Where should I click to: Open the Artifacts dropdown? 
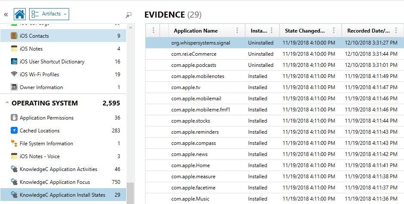coord(49,14)
